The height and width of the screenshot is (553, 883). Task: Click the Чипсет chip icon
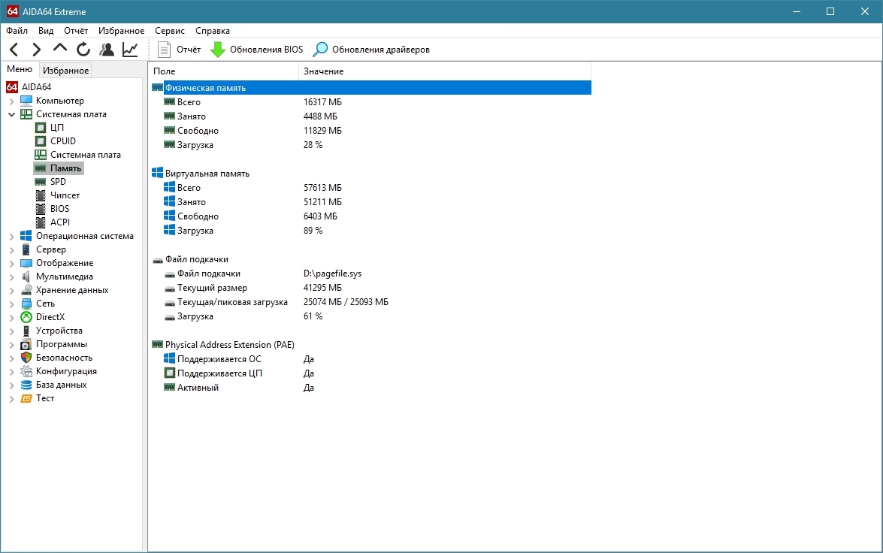click(x=41, y=195)
